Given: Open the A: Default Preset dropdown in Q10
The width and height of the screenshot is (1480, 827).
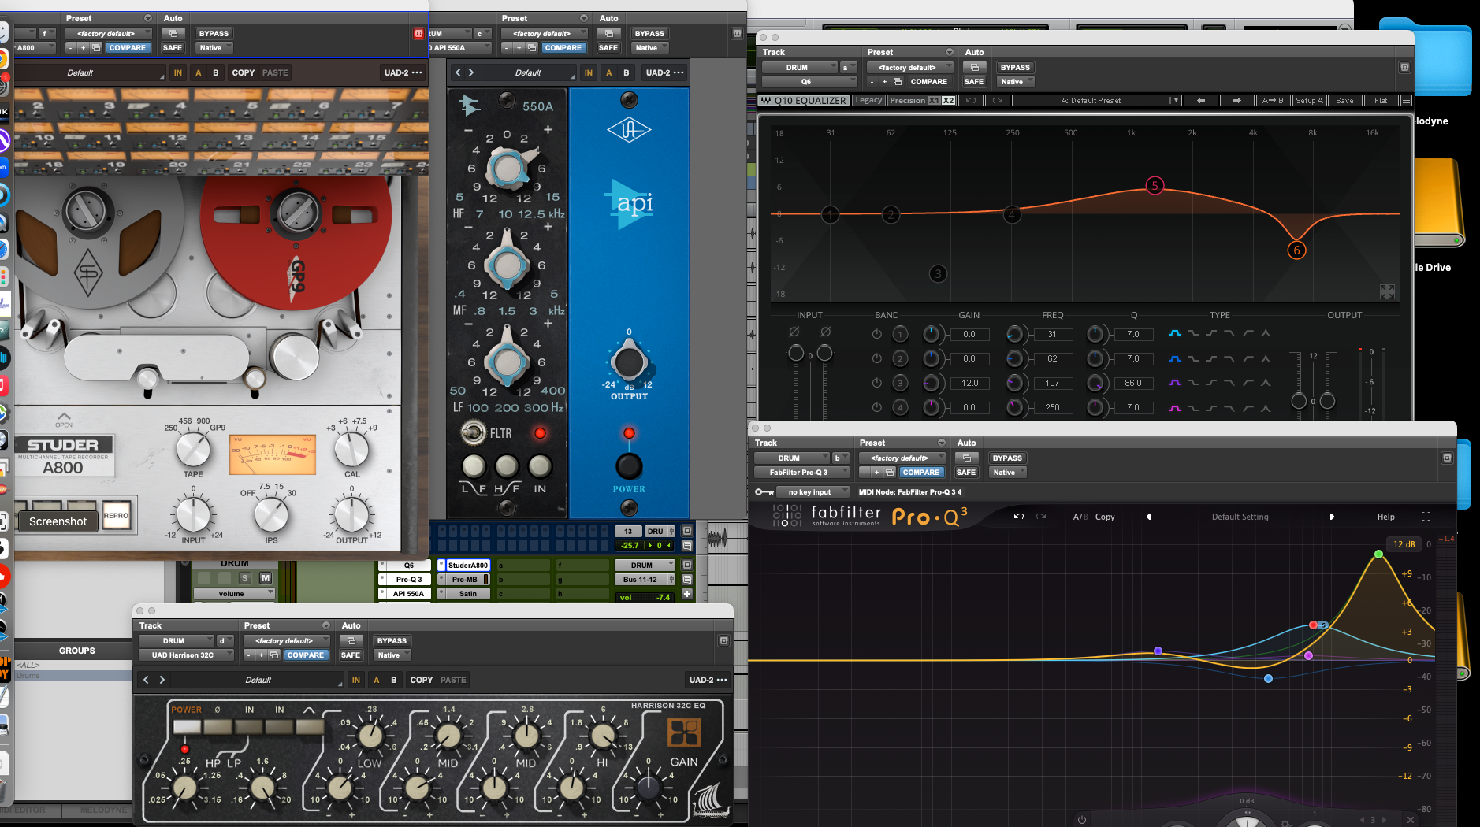Looking at the screenshot, I should click(x=1096, y=101).
